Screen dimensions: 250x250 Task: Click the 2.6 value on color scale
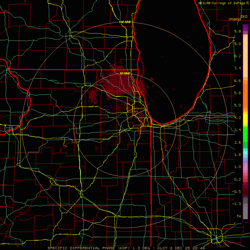(x=237, y=142)
